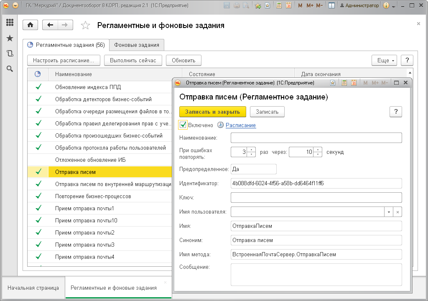The width and height of the screenshot is (428, 301).
Task: Sort by status icon column header
Action: [x=38, y=74]
